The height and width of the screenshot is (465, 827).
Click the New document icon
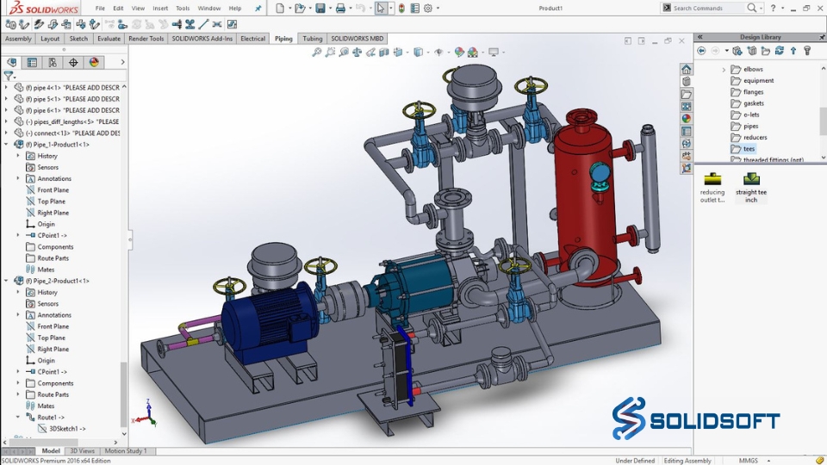(x=280, y=8)
